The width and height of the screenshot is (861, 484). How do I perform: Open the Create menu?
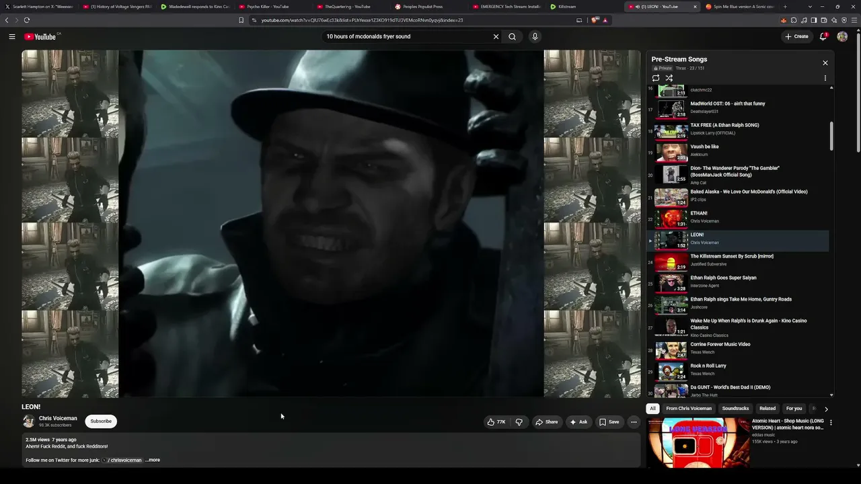796,36
